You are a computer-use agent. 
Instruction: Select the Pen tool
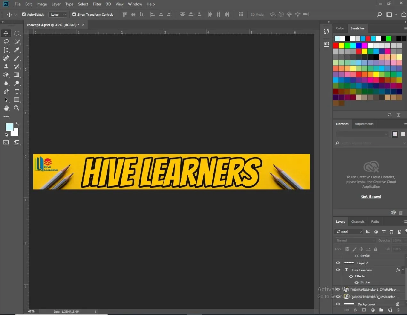[6, 91]
